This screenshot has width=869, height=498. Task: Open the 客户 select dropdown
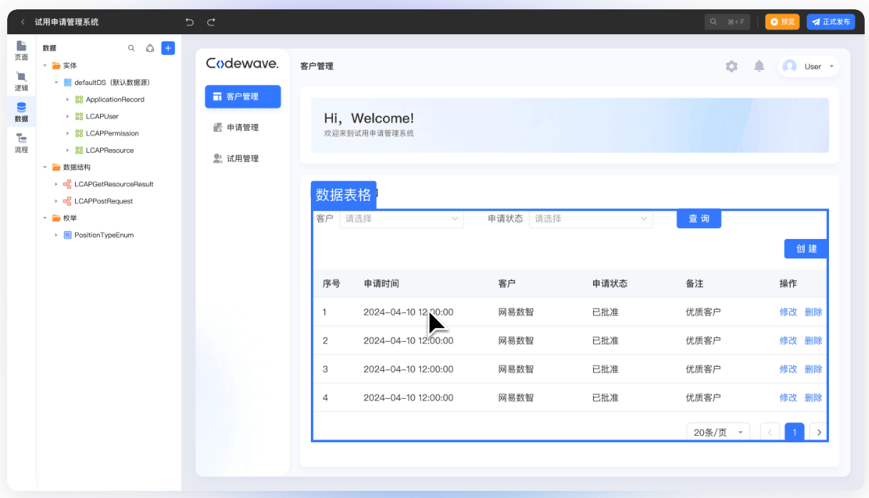(402, 219)
